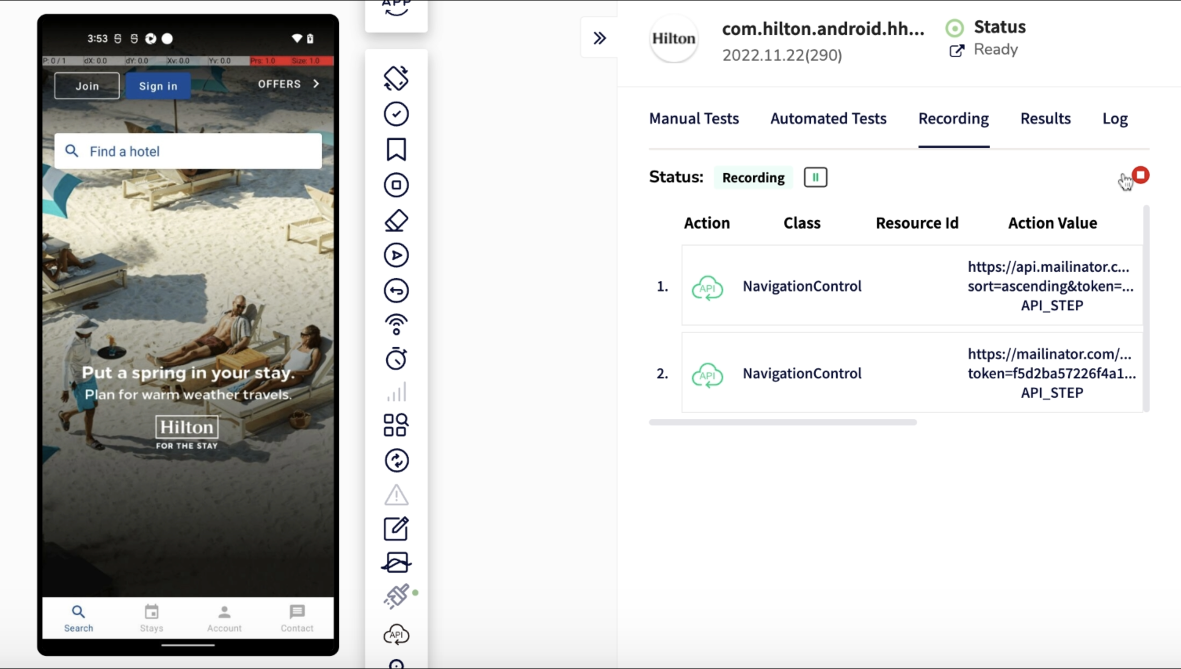Viewport: 1181px width, 669px height.
Task: Click the API cloud icon in step 1
Action: (707, 288)
